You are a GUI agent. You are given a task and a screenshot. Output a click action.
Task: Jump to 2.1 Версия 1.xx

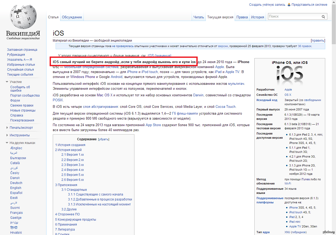(x=73, y=155)
